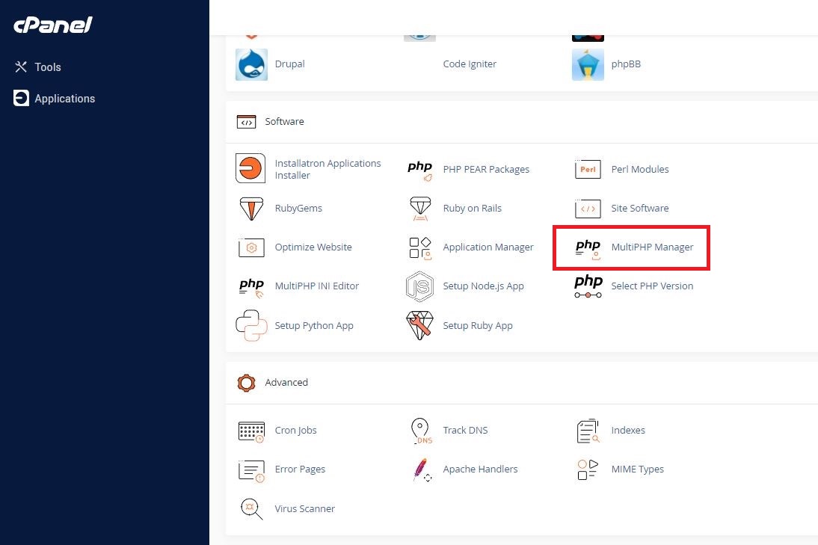Click the MIME Types icon

[588, 469]
